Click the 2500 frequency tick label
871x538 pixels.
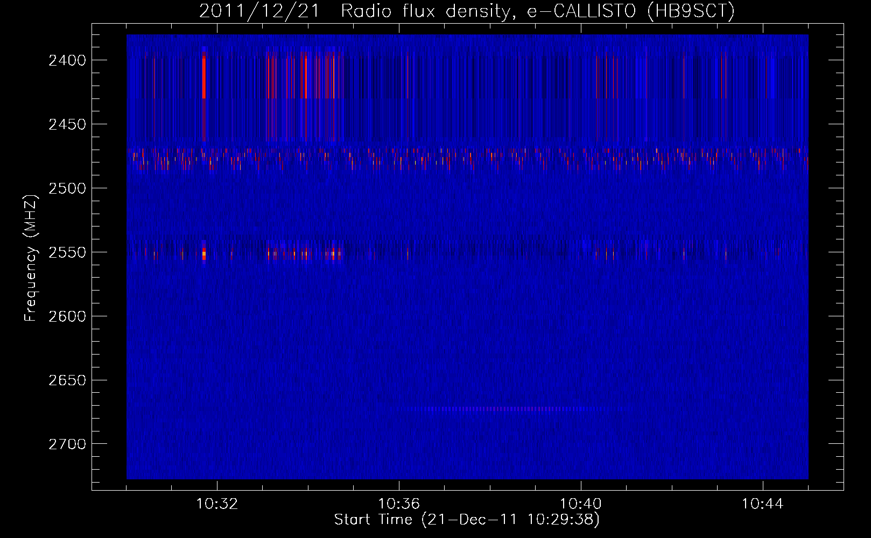pyautogui.click(x=67, y=188)
